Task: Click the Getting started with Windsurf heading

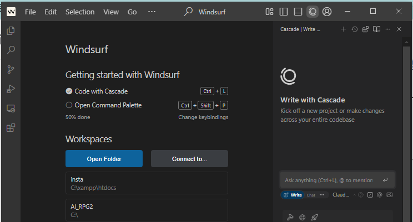Action: [123, 75]
